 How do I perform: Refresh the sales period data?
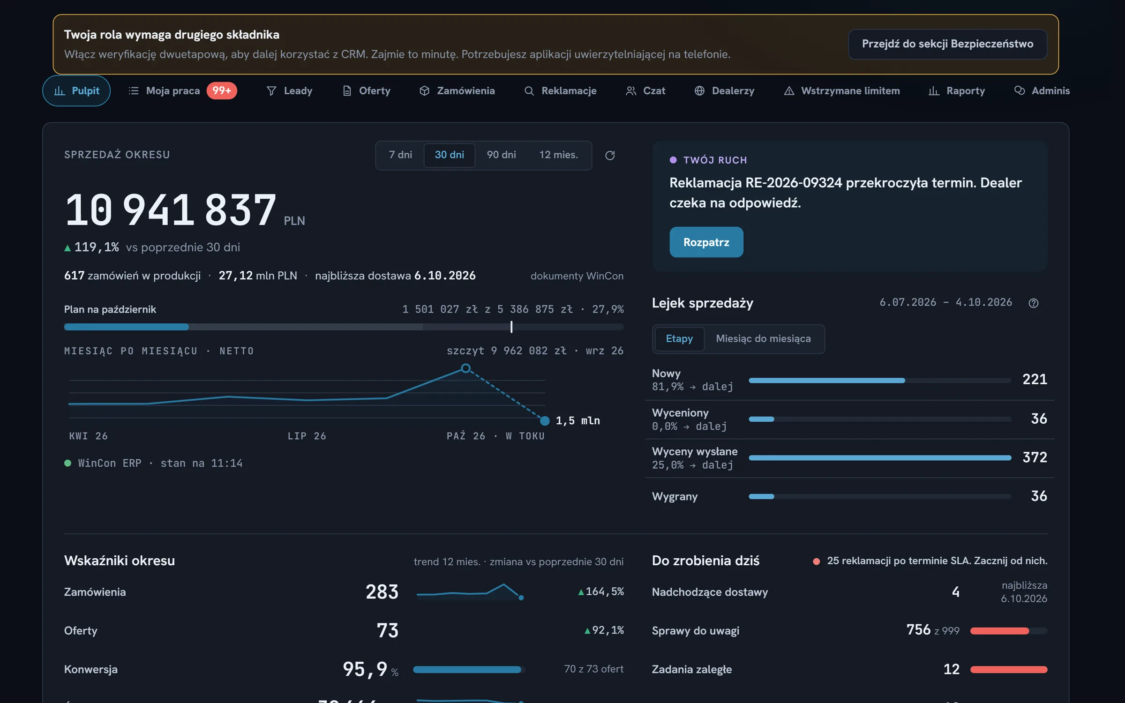tap(610, 155)
